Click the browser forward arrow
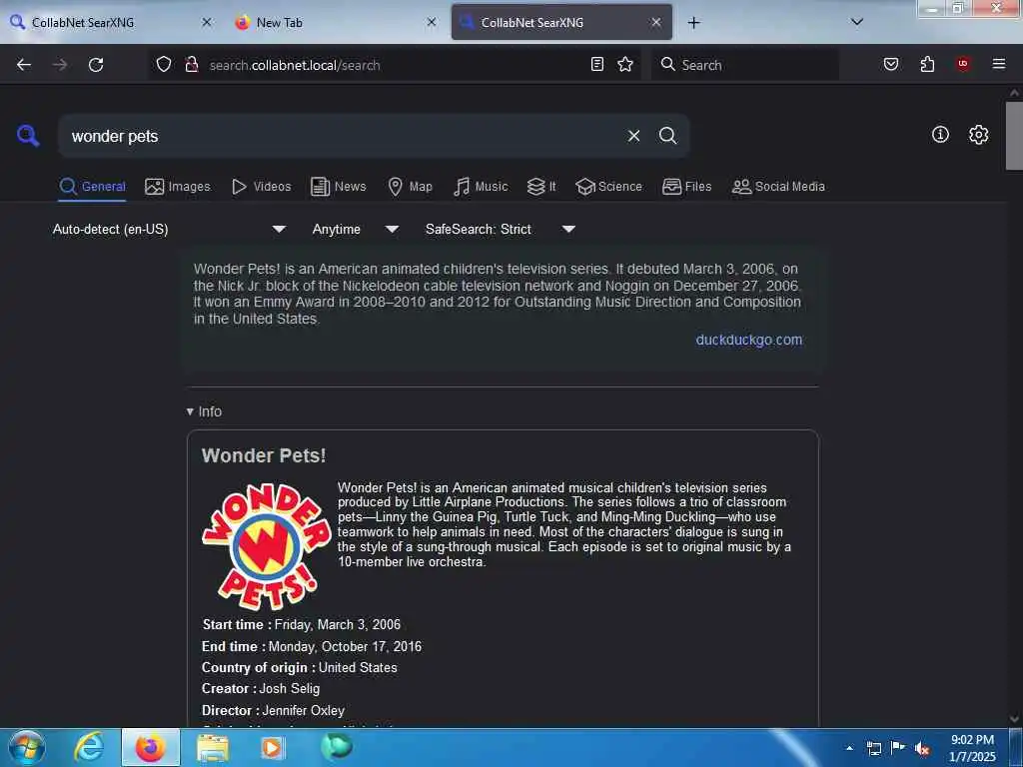Viewport: 1023px width, 767px height. tap(60, 65)
